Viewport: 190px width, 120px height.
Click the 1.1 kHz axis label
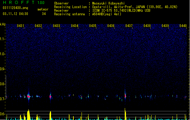pos(3,39)
